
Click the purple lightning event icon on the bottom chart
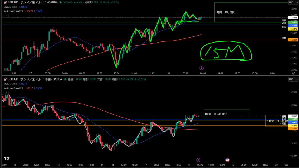pos(198,160)
